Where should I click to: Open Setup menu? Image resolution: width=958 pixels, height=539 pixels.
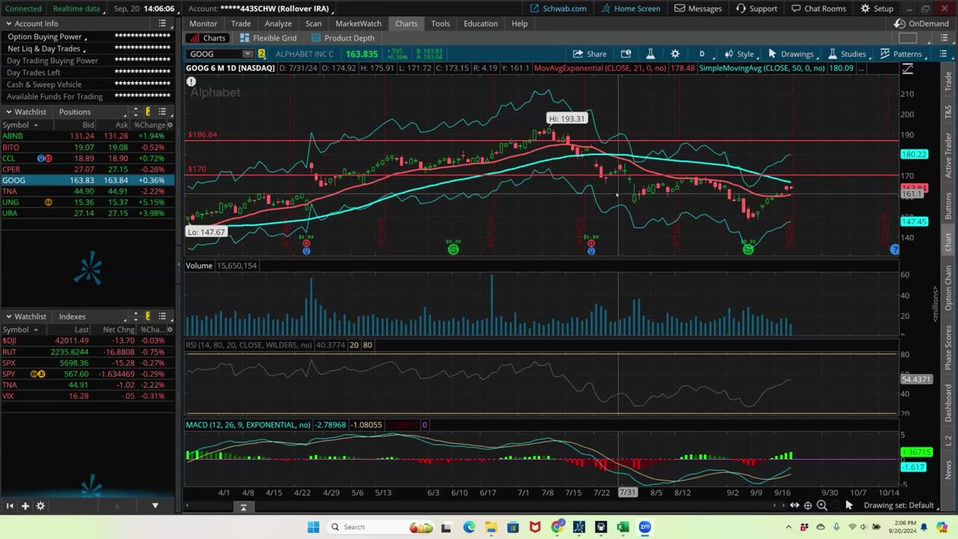tap(877, 8)
